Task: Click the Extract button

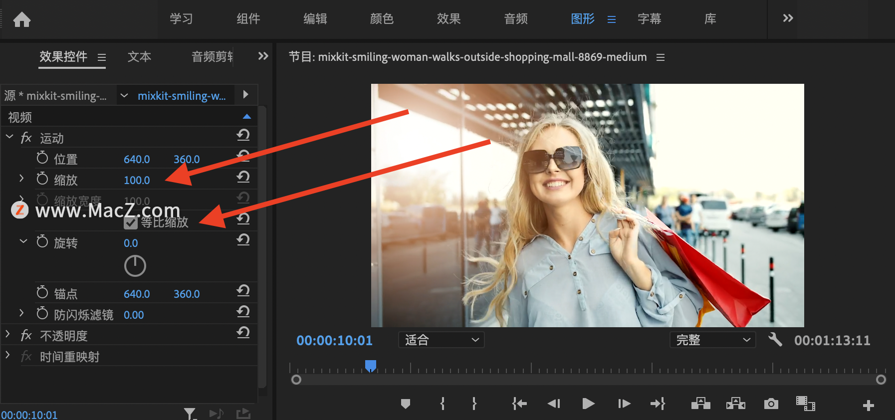Action: click(736, 403)
